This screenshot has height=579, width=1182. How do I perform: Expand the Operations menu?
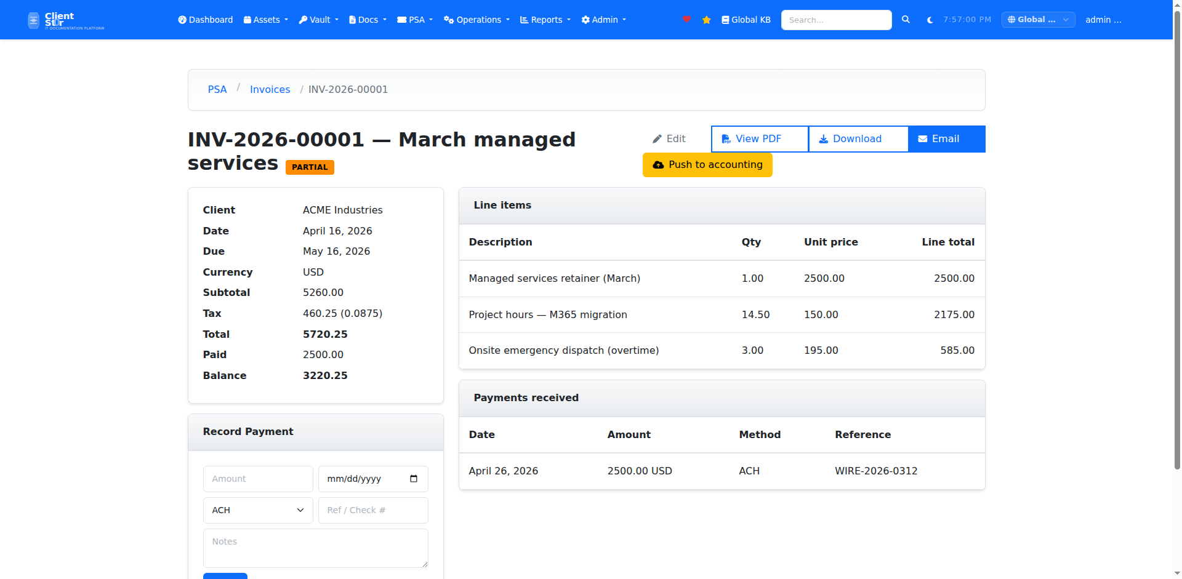(x=476, y=20)
